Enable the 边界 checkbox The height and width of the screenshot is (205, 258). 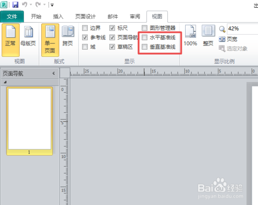pyautogui.click(x=85, y=28)
